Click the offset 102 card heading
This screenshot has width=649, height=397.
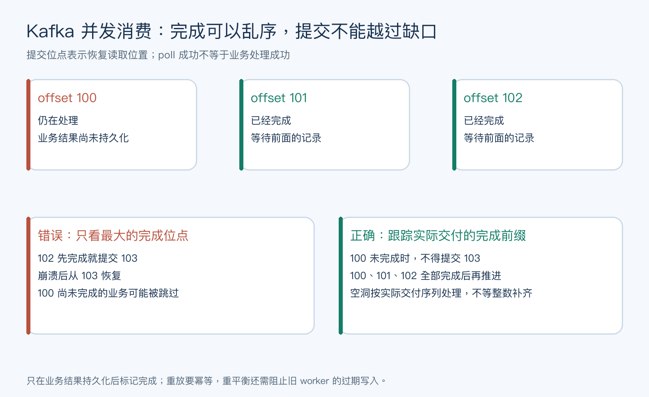click(x=493, y=98)
